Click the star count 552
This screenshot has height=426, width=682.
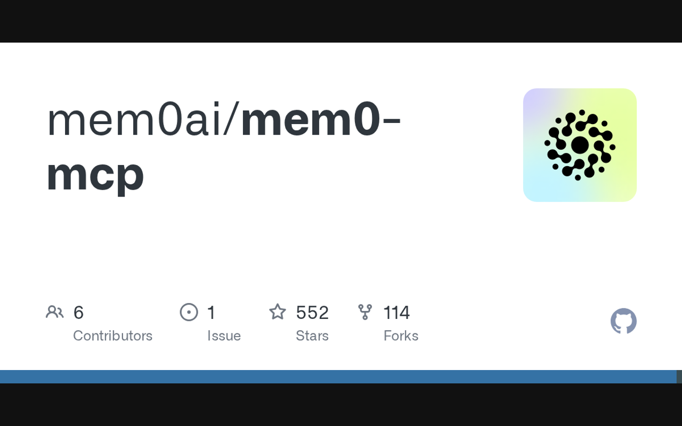(312, 313)
